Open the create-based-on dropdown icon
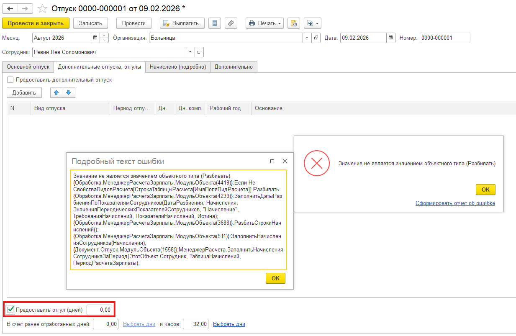516x336 pixels. (x=312, y=23)
